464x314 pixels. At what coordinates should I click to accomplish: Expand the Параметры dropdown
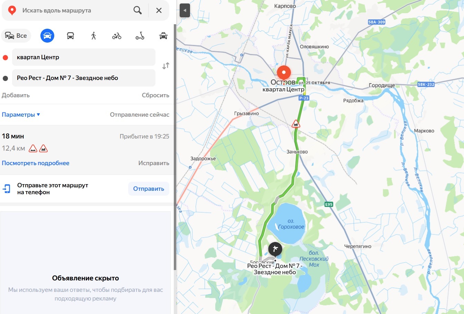[x=21, y=115]
